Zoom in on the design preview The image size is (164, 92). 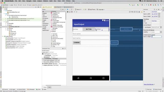135,12
